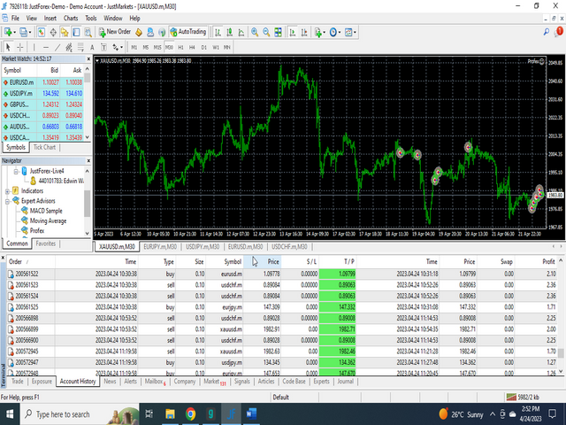Open the Charts menu
Viewport: 566px width, 425px height.
pyautogui.click(x=71, y=18)
